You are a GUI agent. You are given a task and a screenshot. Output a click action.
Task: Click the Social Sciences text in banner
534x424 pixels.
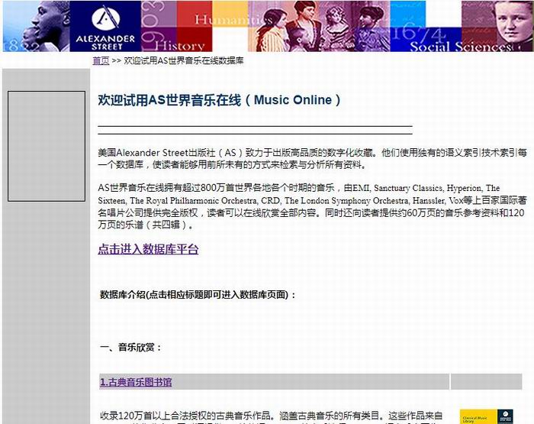tap(459, 47)
